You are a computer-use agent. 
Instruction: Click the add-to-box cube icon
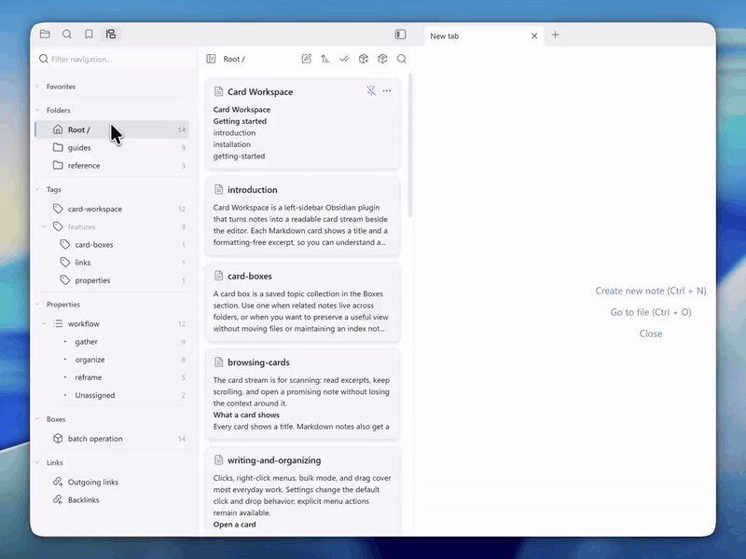coord(364,59)
